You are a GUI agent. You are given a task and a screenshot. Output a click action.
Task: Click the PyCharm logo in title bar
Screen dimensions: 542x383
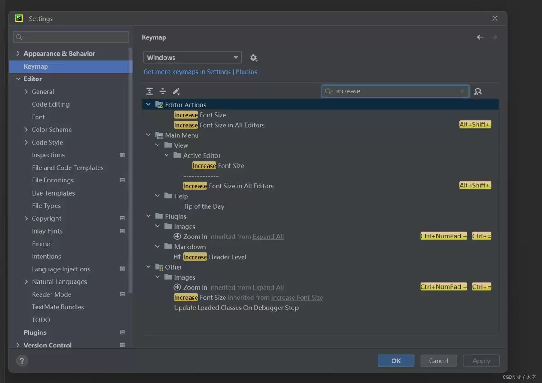19,19
